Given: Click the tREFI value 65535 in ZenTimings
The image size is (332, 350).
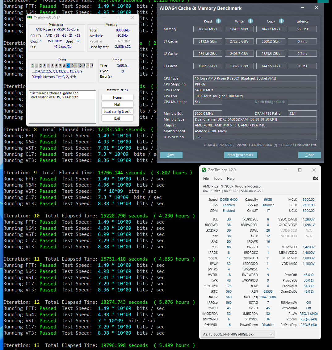Looking at the screenshot, I should tap(268, 291).
